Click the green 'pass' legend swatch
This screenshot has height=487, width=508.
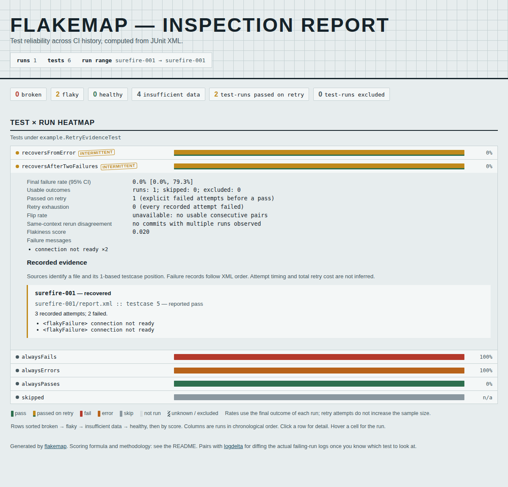pos(12,414)
